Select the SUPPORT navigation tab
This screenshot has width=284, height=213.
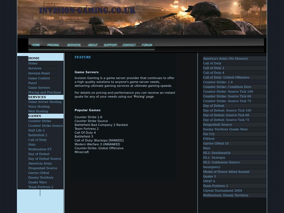(x=110, y=45)
